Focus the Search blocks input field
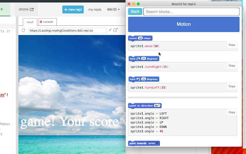 [x=191, y=12]
